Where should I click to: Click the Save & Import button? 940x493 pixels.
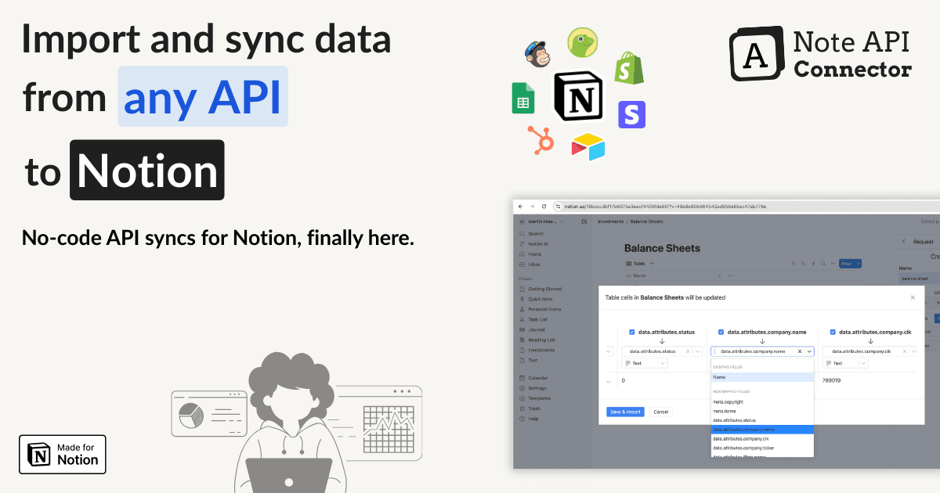click(624, 412)
